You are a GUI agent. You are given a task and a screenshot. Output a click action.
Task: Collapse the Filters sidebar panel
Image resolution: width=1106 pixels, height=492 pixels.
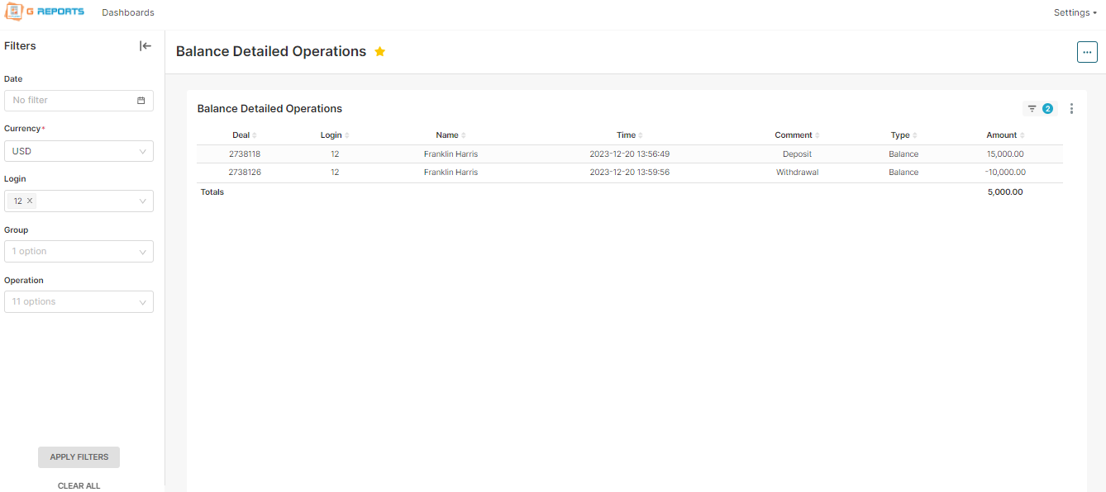tap(145, 46)
